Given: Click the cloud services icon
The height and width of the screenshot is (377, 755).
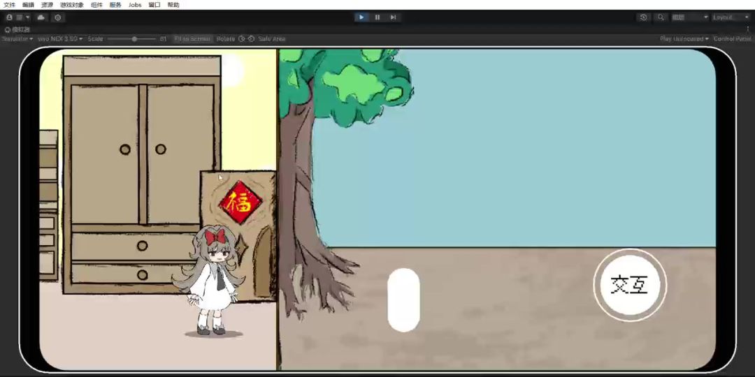Looking at the screenshot, I should coord(41,17).
